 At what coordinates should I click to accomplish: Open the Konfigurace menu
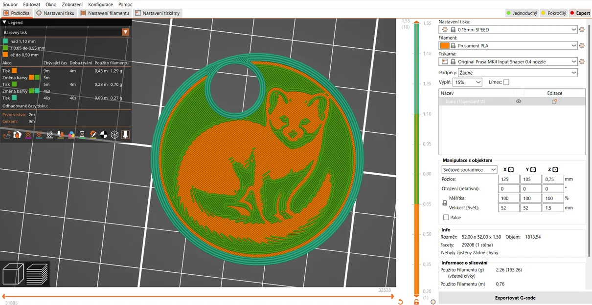tap(100, 4)
